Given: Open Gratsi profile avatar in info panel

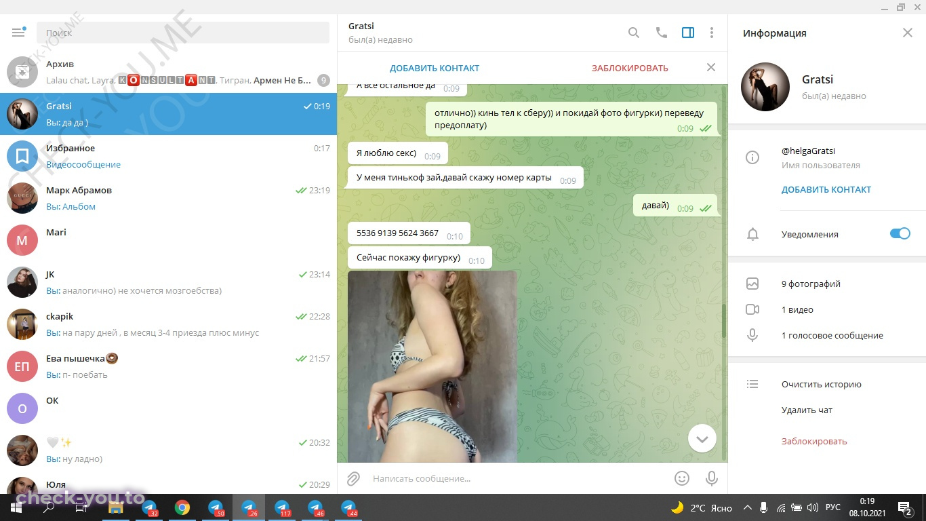Looking at the screenshot, I should [x=765, y=87].
